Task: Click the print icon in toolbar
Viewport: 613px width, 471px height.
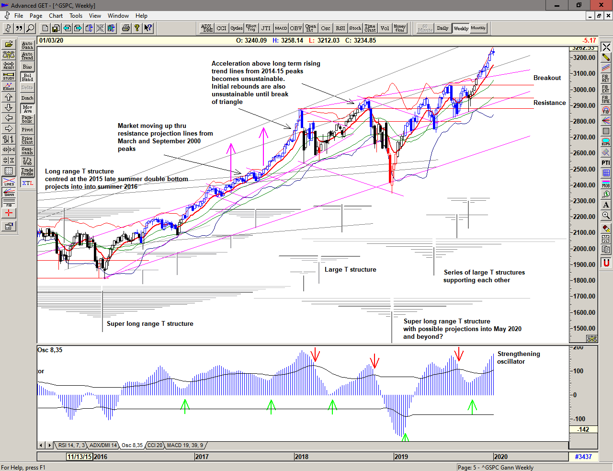Action: point(125,28)
